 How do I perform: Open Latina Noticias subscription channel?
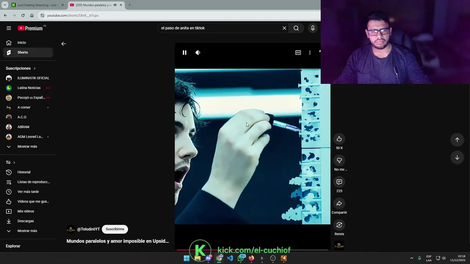pyautogui.click(x=28, y=88)
